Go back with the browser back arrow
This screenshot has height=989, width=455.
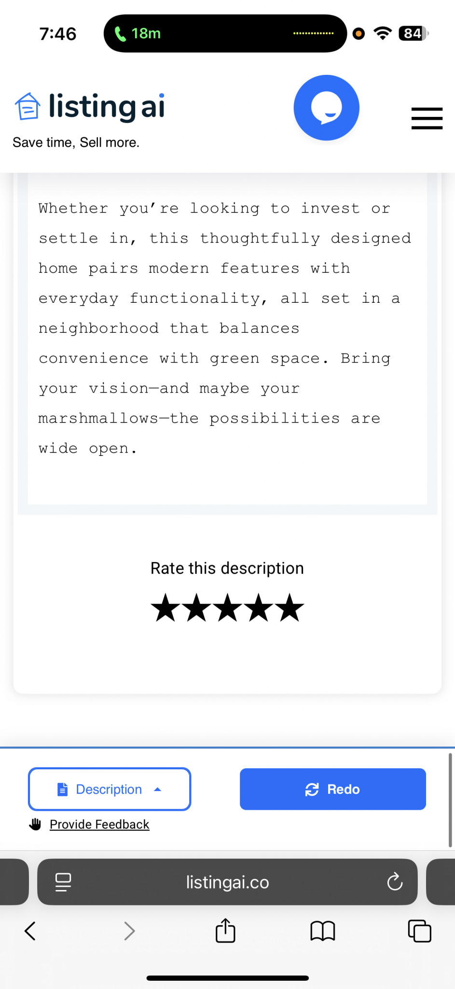(30, 931)
